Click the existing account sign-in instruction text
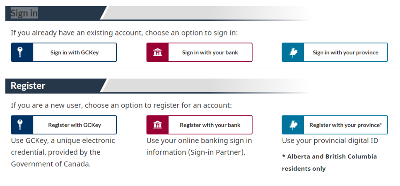 (124, 33)
